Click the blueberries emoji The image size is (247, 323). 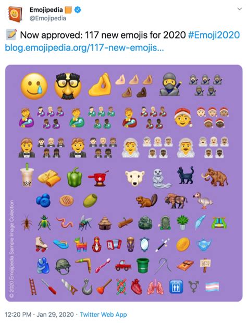[43, 201]
